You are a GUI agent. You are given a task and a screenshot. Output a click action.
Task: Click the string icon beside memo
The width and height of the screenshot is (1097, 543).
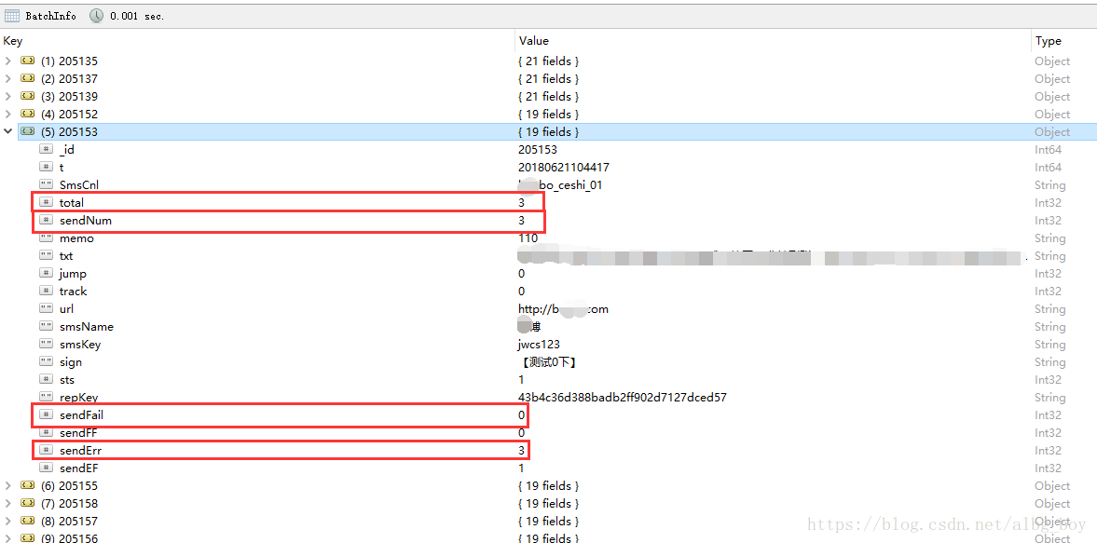click(47, 238)
